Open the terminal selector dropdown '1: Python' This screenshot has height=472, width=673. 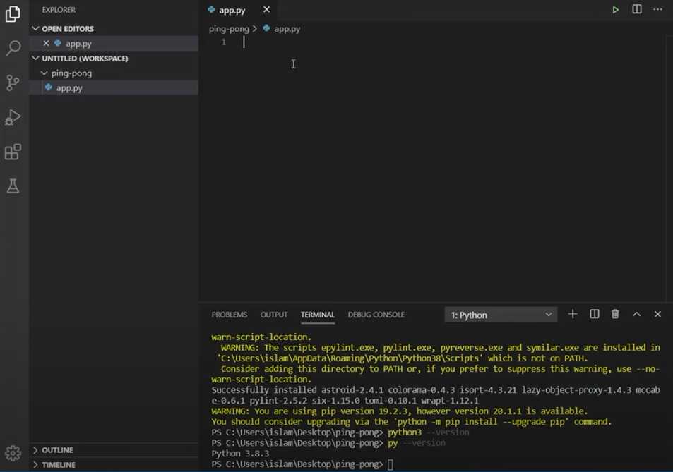click(501, 315)
